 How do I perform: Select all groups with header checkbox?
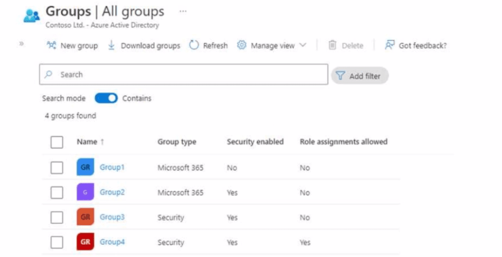tap(57, 142)
